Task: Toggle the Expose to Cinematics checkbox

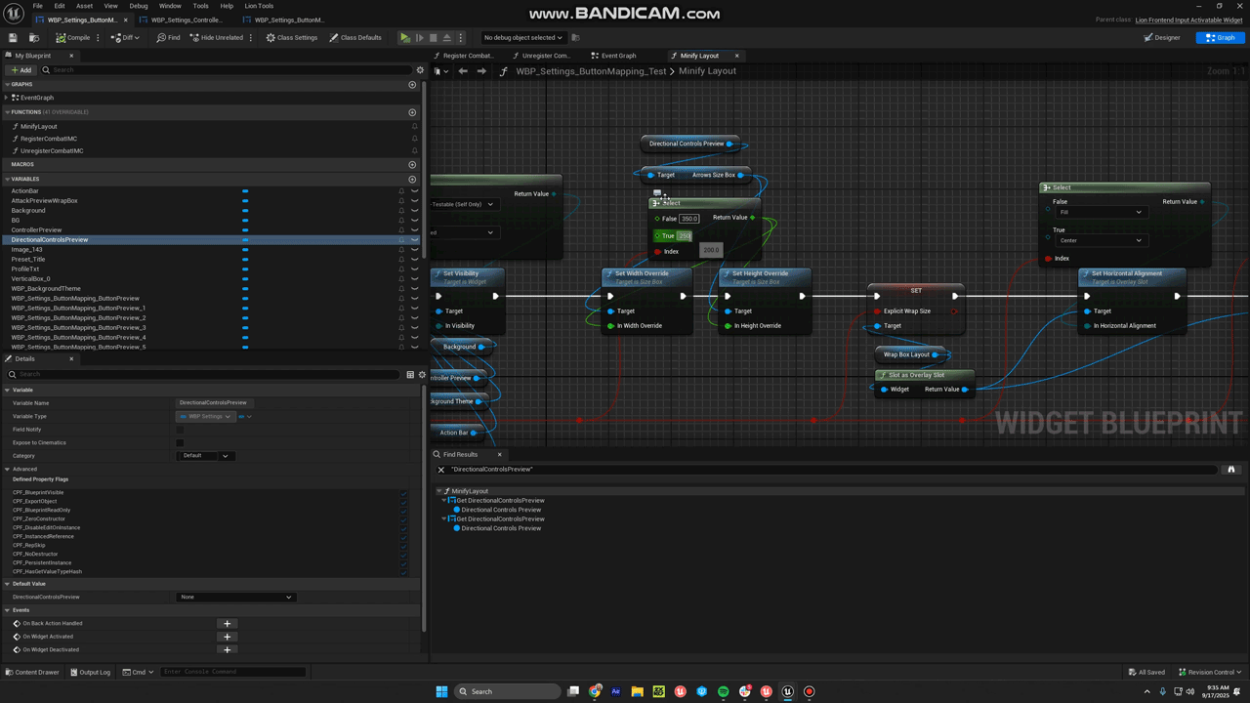Action: tap(180, 442)
